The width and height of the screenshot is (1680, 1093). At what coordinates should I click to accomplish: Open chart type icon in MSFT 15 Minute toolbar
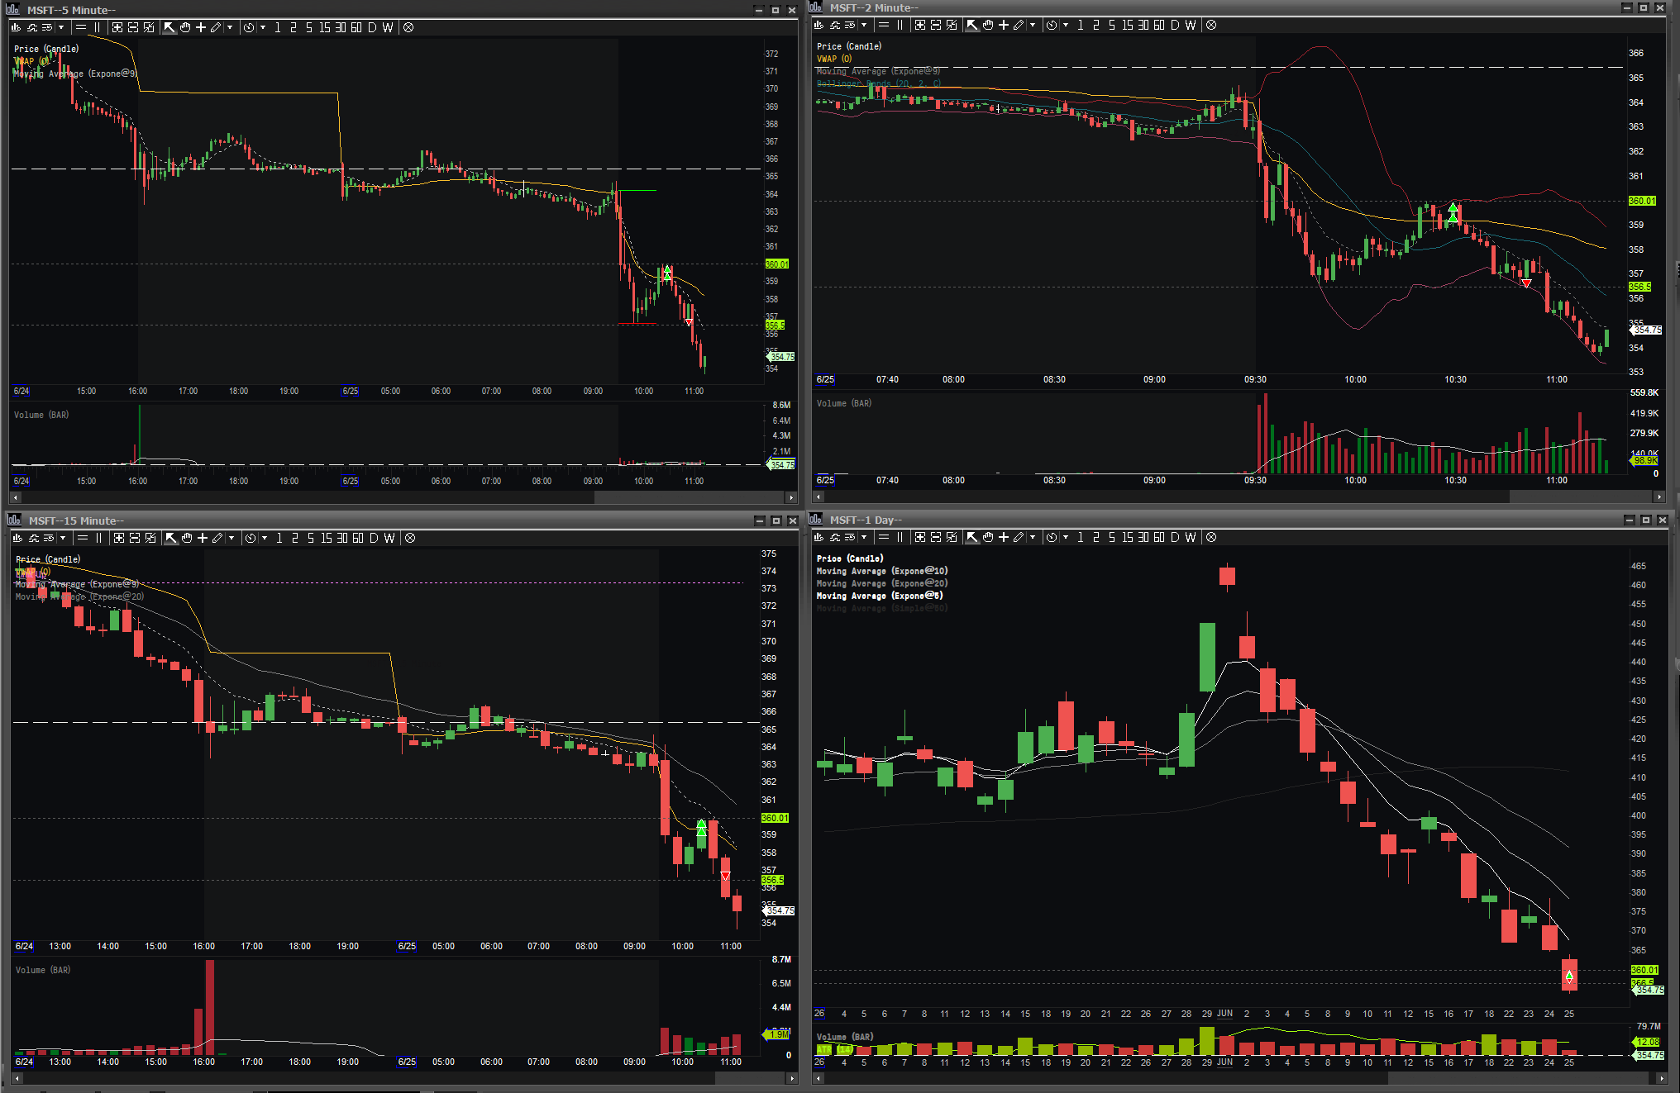(x=17, y=538)
